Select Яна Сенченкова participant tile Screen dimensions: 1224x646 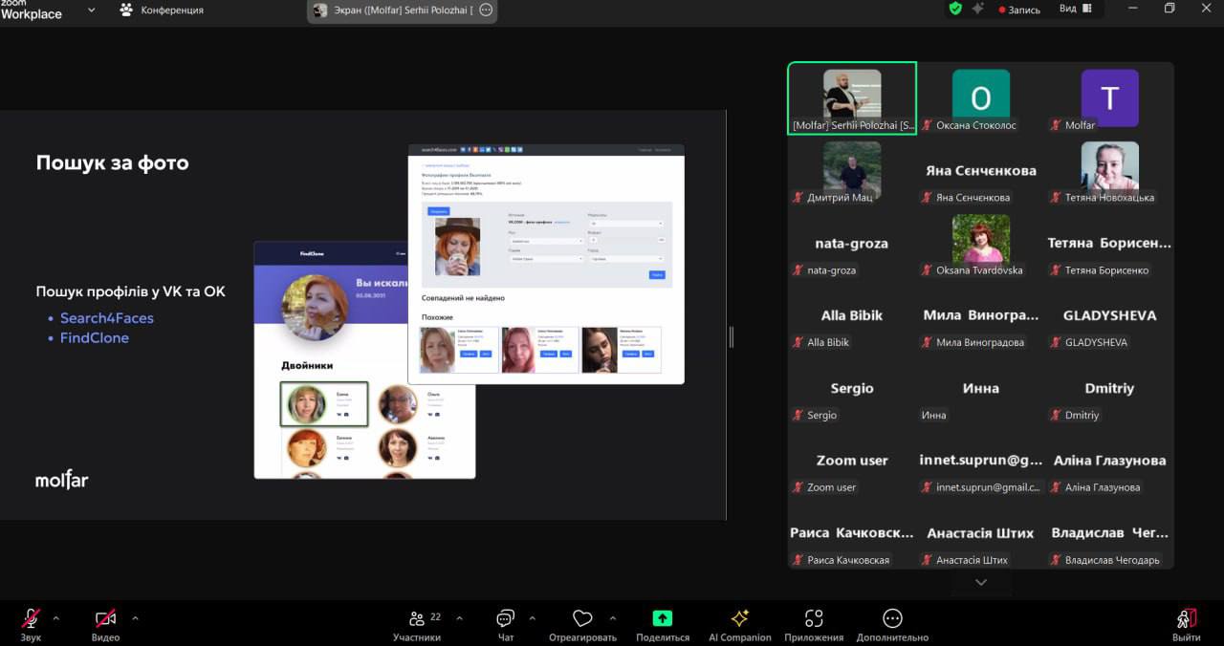[980, 171]
